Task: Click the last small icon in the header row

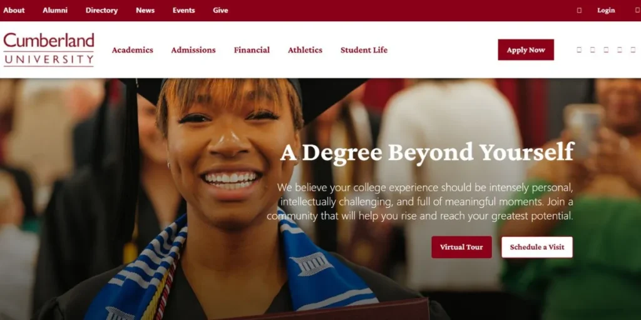Action: pyautogui.click(x=633, y=50)
